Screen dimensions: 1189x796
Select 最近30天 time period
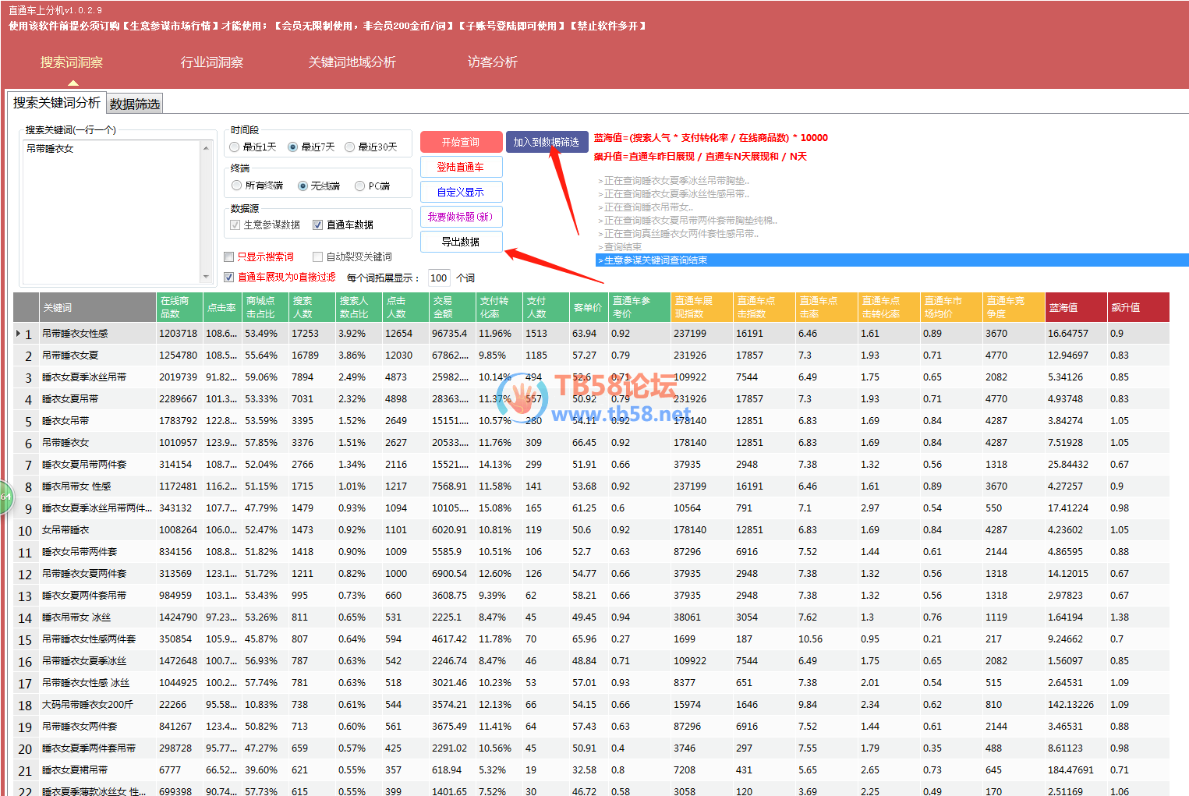(x=350, y=147)
